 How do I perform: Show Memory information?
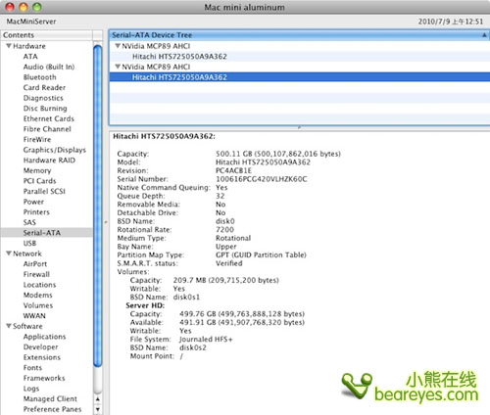point(37,170)
